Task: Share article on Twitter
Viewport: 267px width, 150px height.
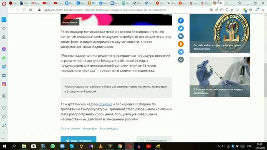Action: pyautogui.click(x=181, y=28)
